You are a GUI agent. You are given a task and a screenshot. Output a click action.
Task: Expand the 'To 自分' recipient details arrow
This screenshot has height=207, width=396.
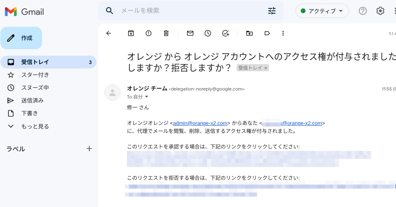(x=147, y=97)
